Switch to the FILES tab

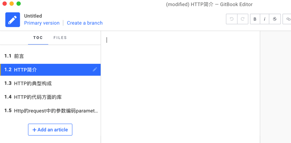[x=60, y=38]
